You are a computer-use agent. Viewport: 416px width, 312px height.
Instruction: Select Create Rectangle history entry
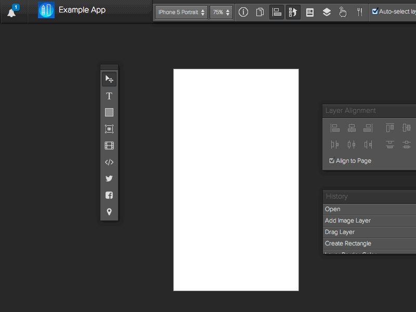tap(348, 243)
